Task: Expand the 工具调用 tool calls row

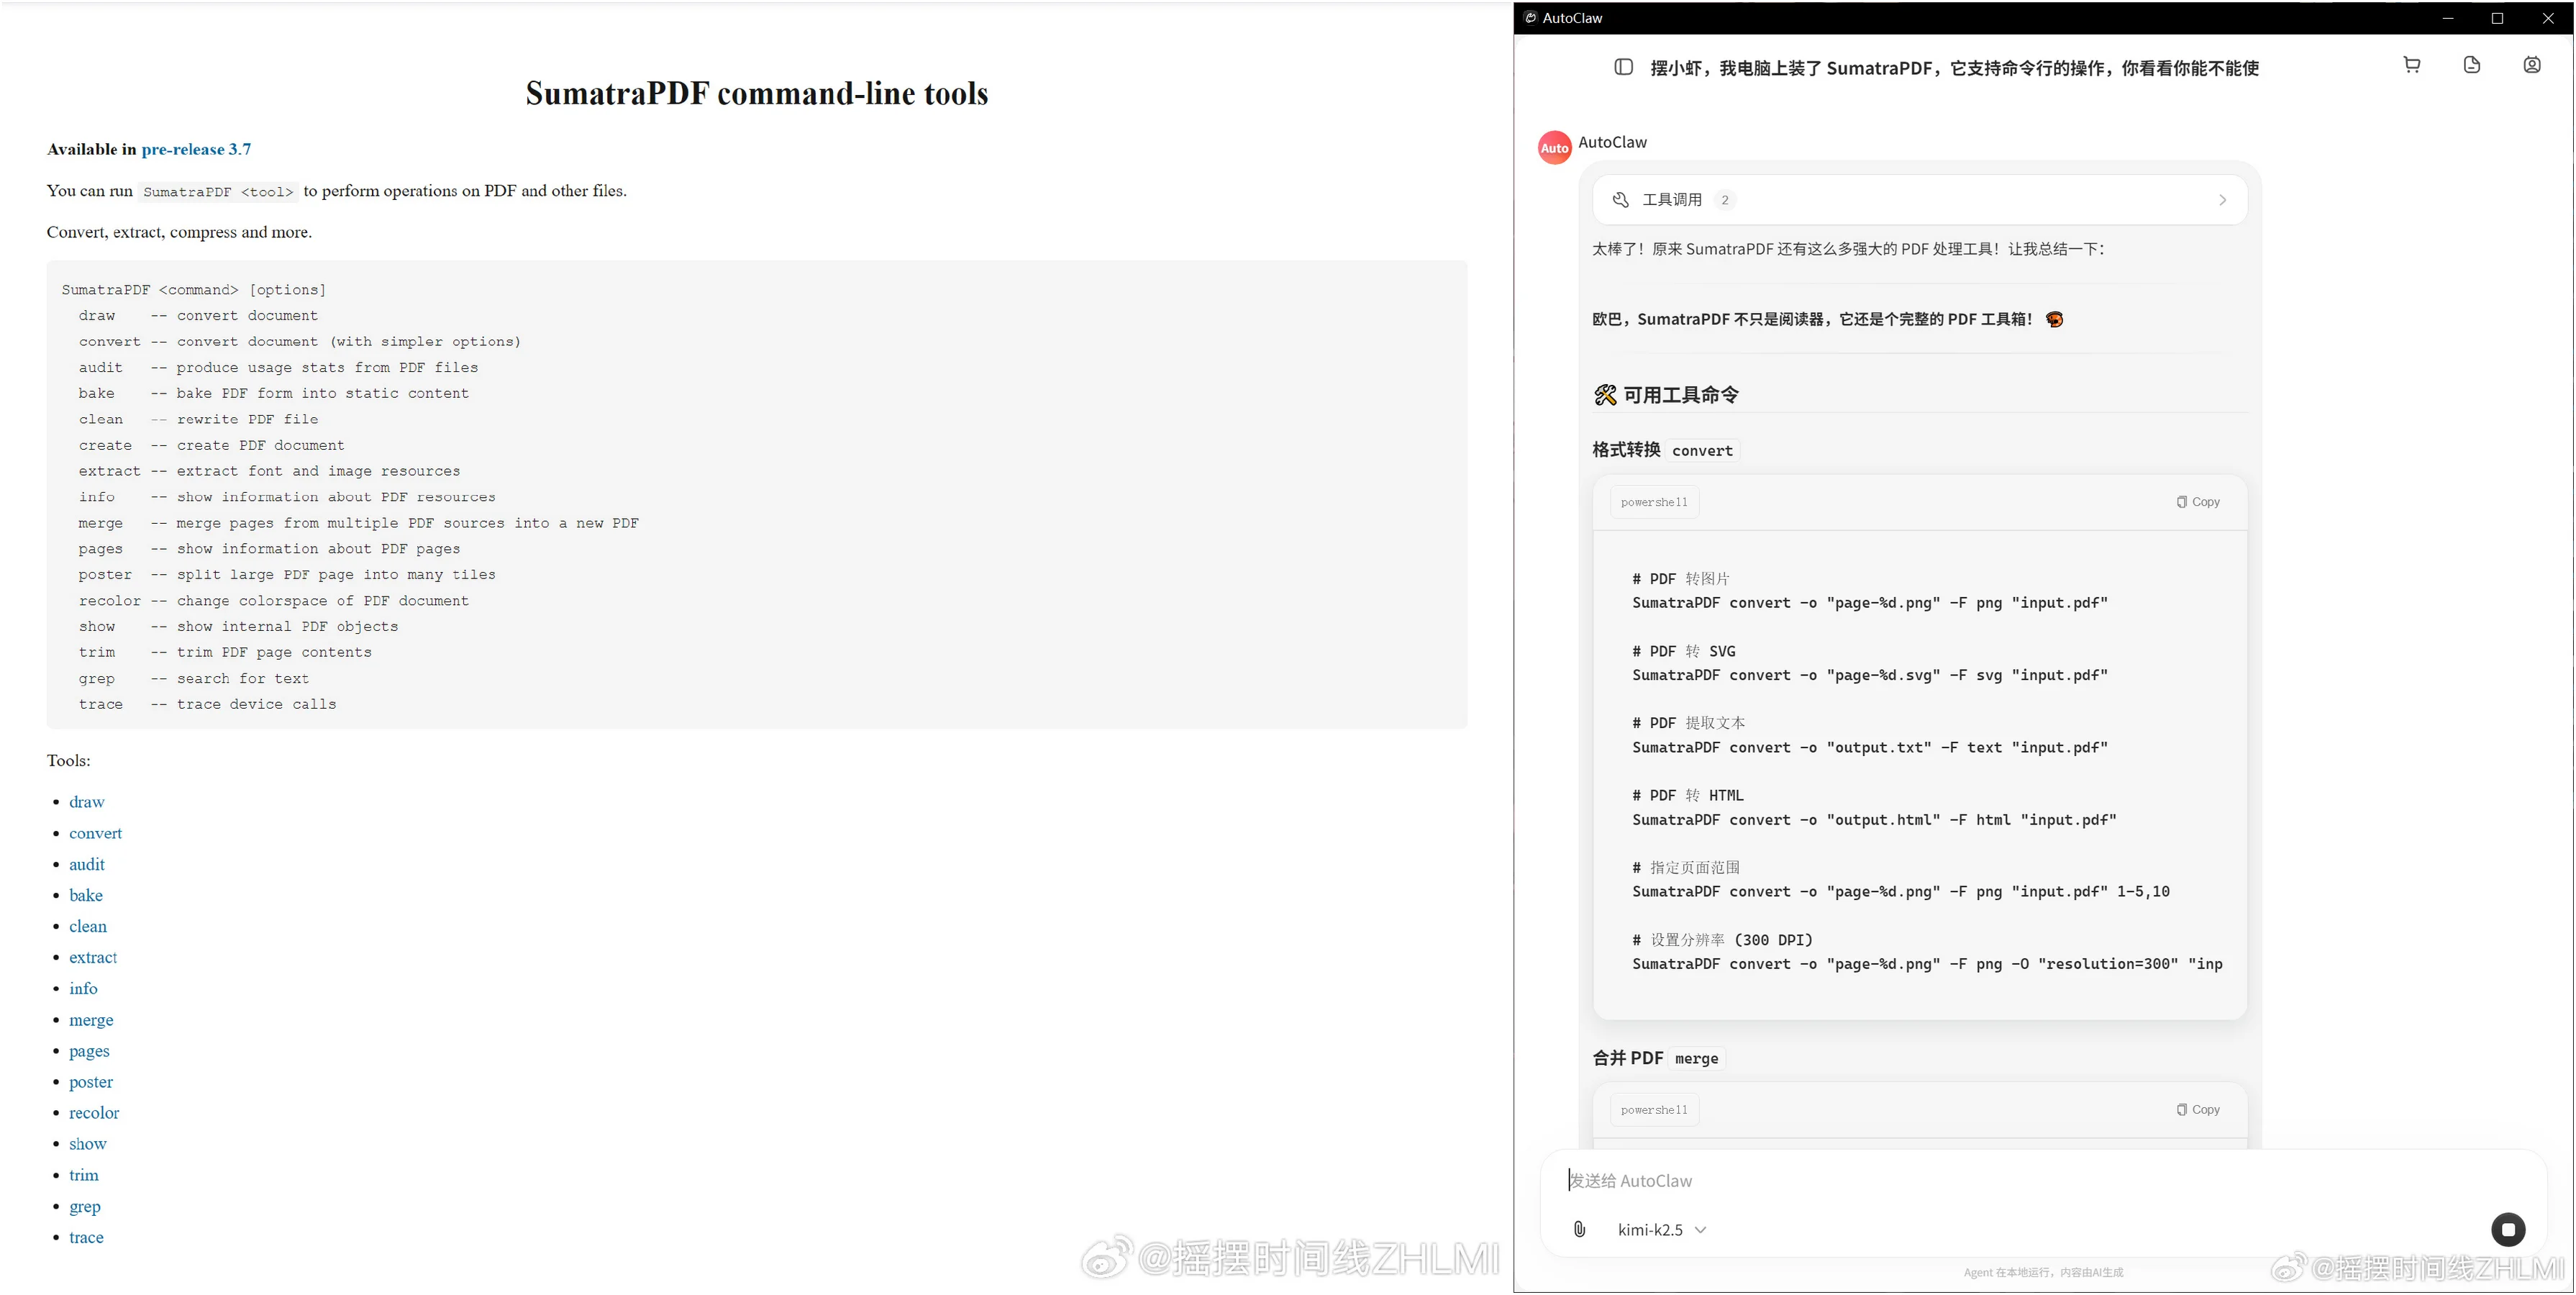Action: coord(1919,200)
